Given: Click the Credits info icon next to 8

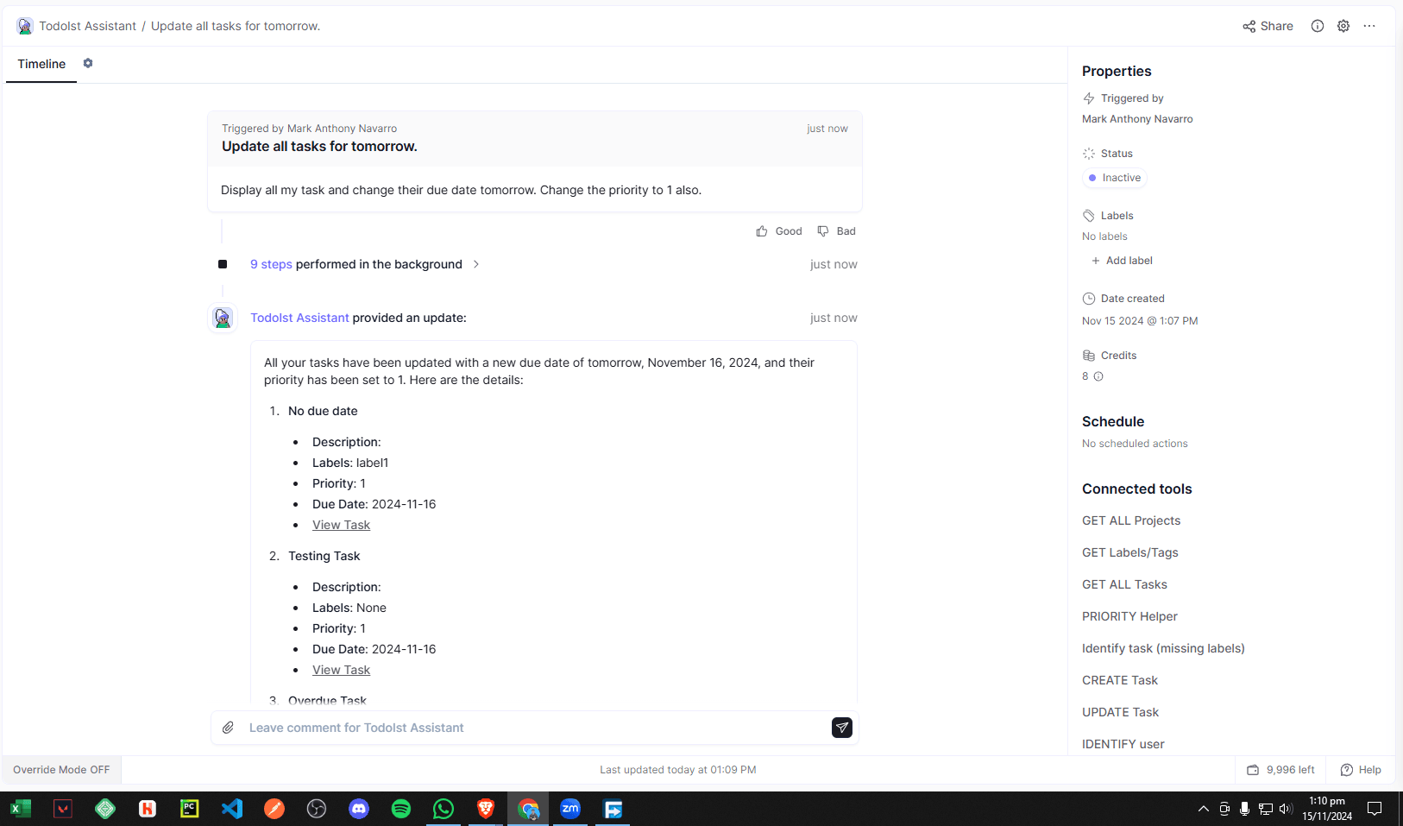Looking at the screenshot, I should (1098, 376).
